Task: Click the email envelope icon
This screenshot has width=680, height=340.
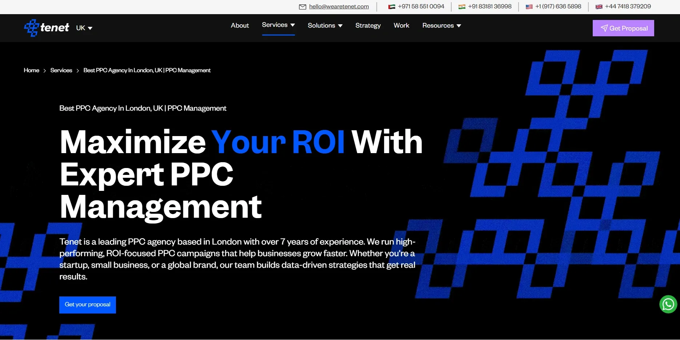Action: (x=302, y=7)
